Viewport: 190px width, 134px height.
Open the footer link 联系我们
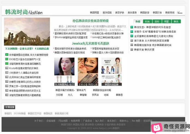coord(112,121)
